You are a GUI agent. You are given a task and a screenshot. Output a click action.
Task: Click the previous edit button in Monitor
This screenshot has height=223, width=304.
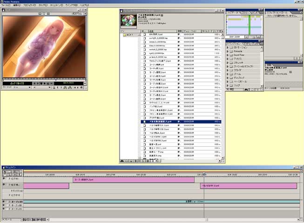click(74, 88)
